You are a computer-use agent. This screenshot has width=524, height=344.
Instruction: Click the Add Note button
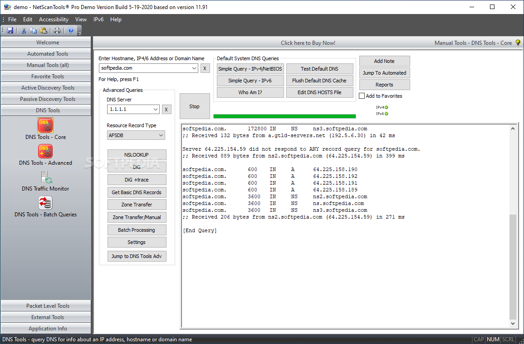pyautogui.click(x=384, y=61)
